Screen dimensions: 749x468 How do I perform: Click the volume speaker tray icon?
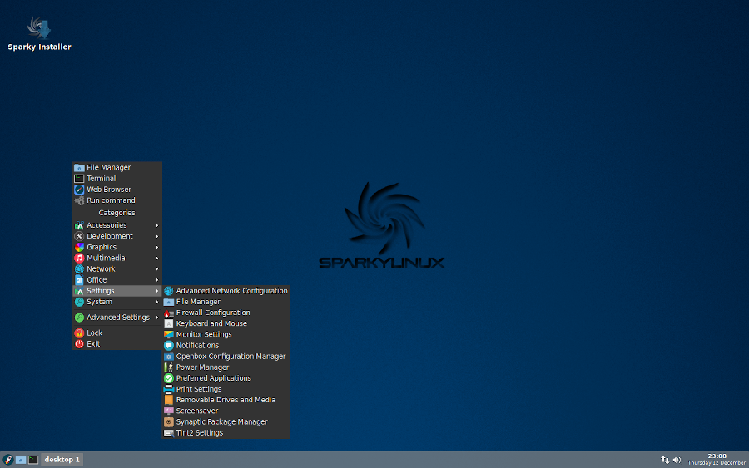pyautogui.click(x=677, y=460)
